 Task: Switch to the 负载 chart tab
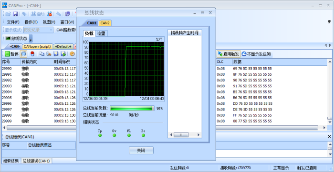pyautogui.click(x=89, y=33)
